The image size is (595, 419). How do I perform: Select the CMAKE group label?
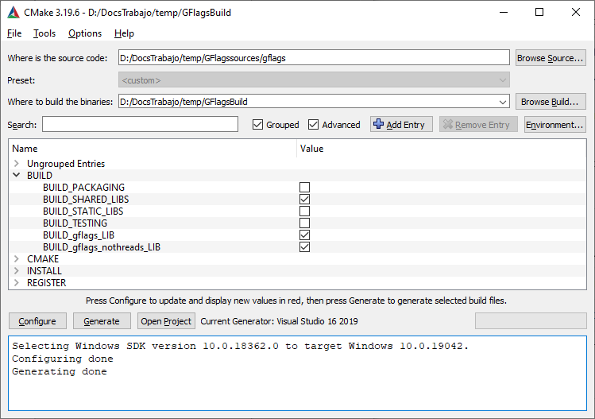click(x=43, y=259)
